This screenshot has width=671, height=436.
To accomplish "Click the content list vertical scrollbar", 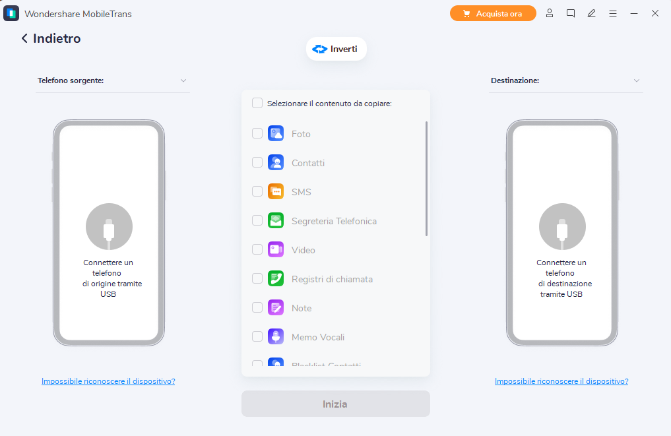I will (426, 178).
